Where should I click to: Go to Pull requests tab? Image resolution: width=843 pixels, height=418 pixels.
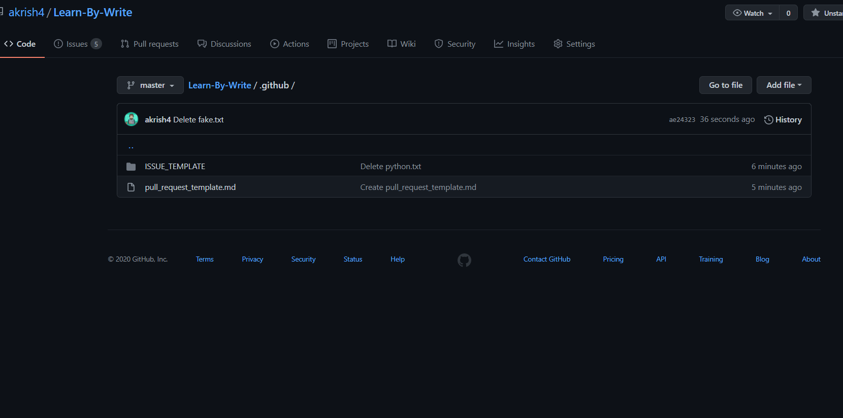point(149,44)
